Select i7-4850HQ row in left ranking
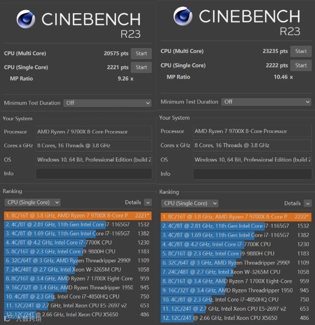The height and width of the screenshot is (325, 315). pos(78,296)
